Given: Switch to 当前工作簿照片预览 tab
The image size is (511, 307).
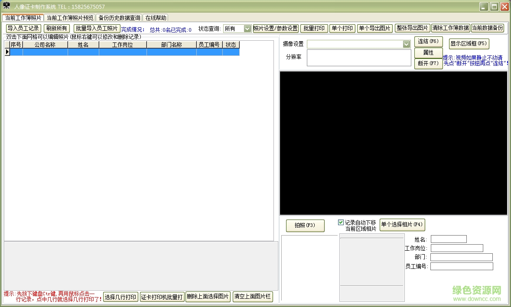Looking at the screenshot, I should [x=70, y=18].
